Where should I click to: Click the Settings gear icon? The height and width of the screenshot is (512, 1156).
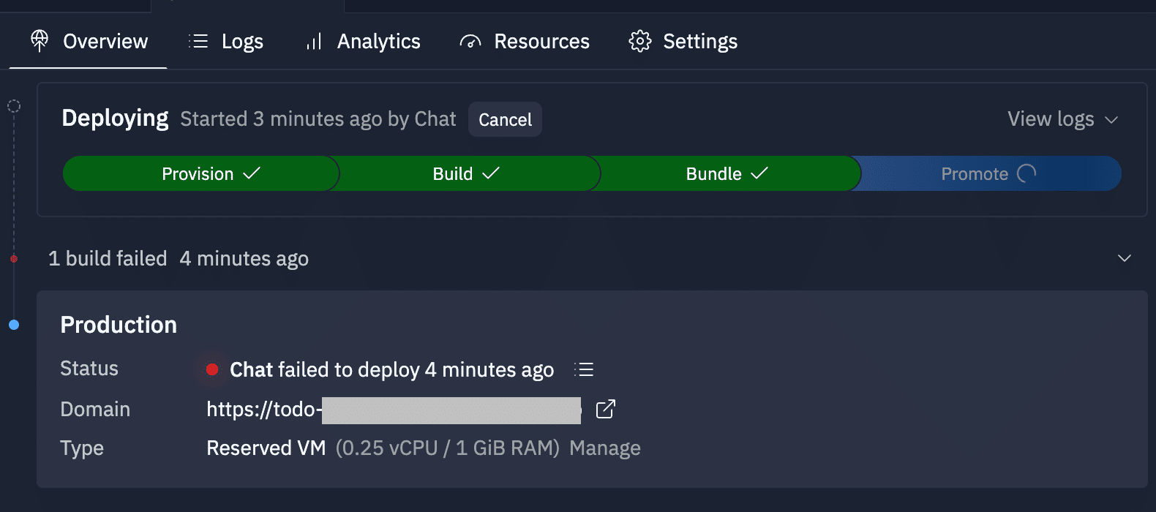click(x=640, y=42)
